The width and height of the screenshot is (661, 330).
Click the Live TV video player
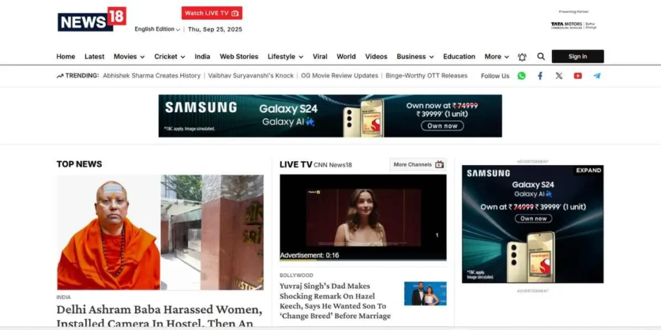(363, 217)
